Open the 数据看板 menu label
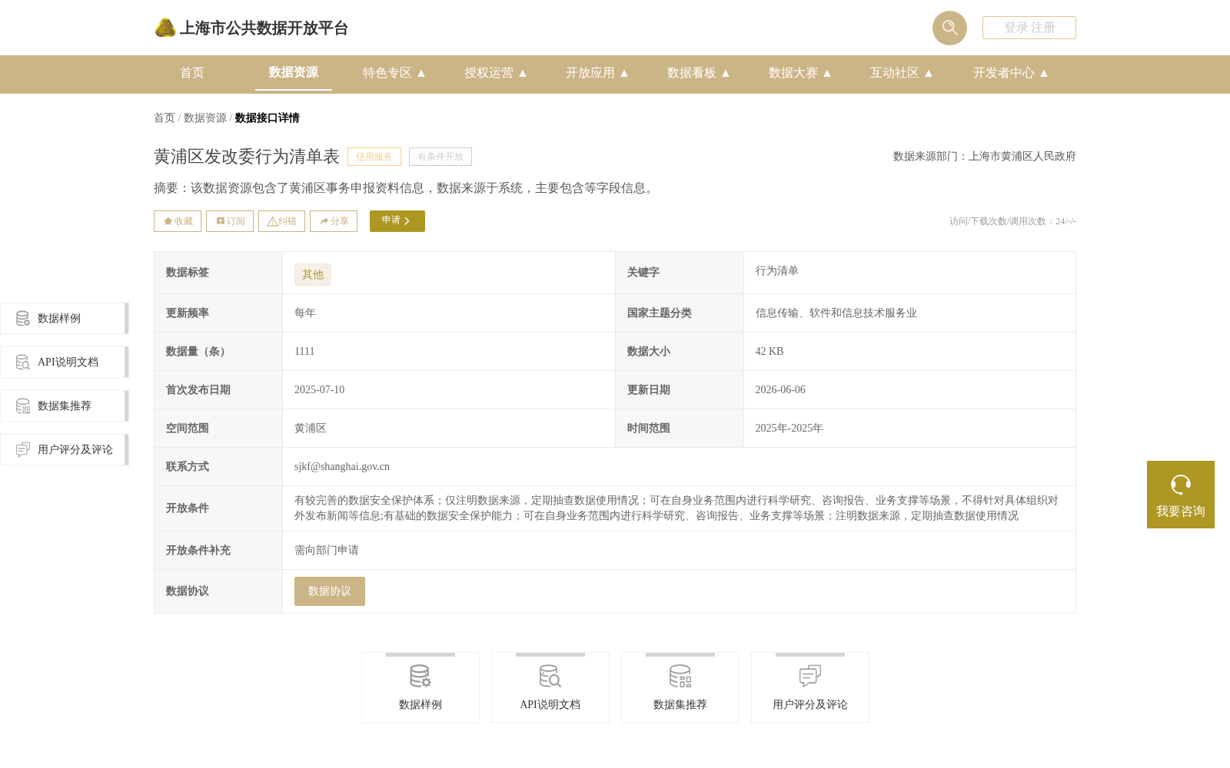This screenshot has height=768, width=1230. click(692, 73)
